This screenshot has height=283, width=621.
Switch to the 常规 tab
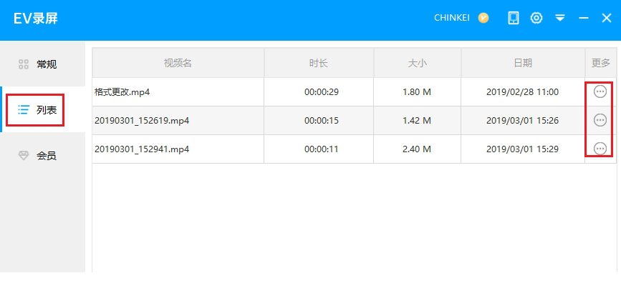click(x=43, y=64)
